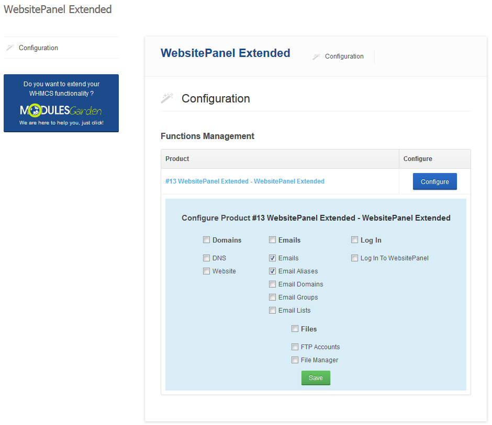Enable the DNS checkbox
Image resolution: width=492 pixels, height=425 pixels.
tap(206, 258)
